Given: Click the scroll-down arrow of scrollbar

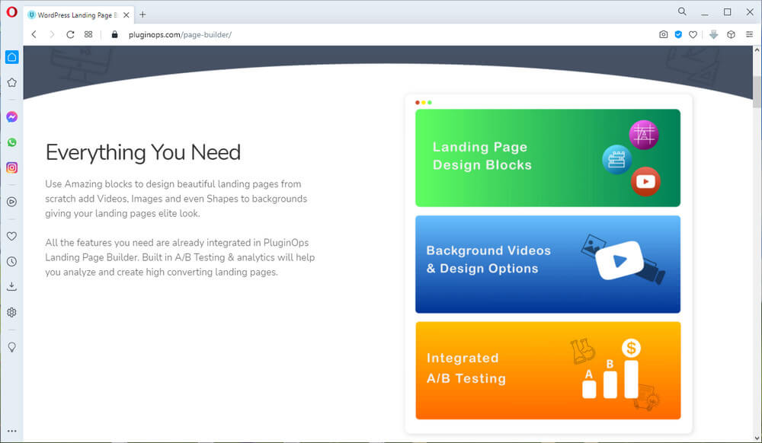Looking at the screenshot, I should pos(757,438).
